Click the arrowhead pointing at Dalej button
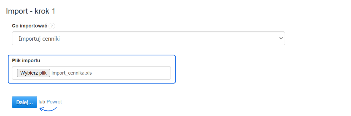 (41, 108)
